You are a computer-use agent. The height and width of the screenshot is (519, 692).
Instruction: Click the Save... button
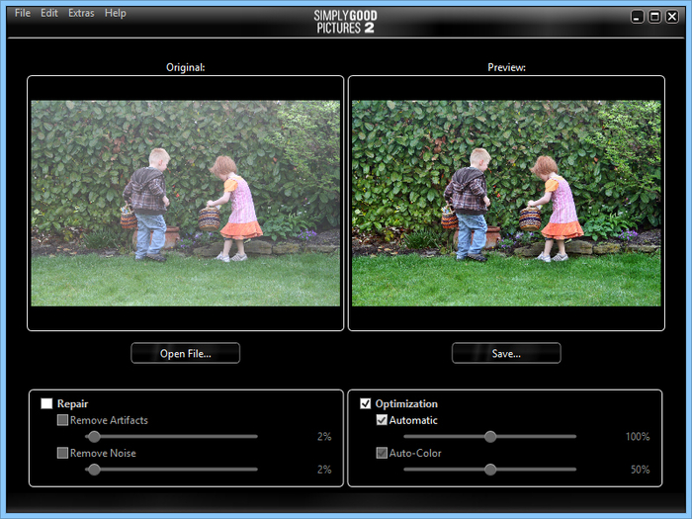pos(506,353)
